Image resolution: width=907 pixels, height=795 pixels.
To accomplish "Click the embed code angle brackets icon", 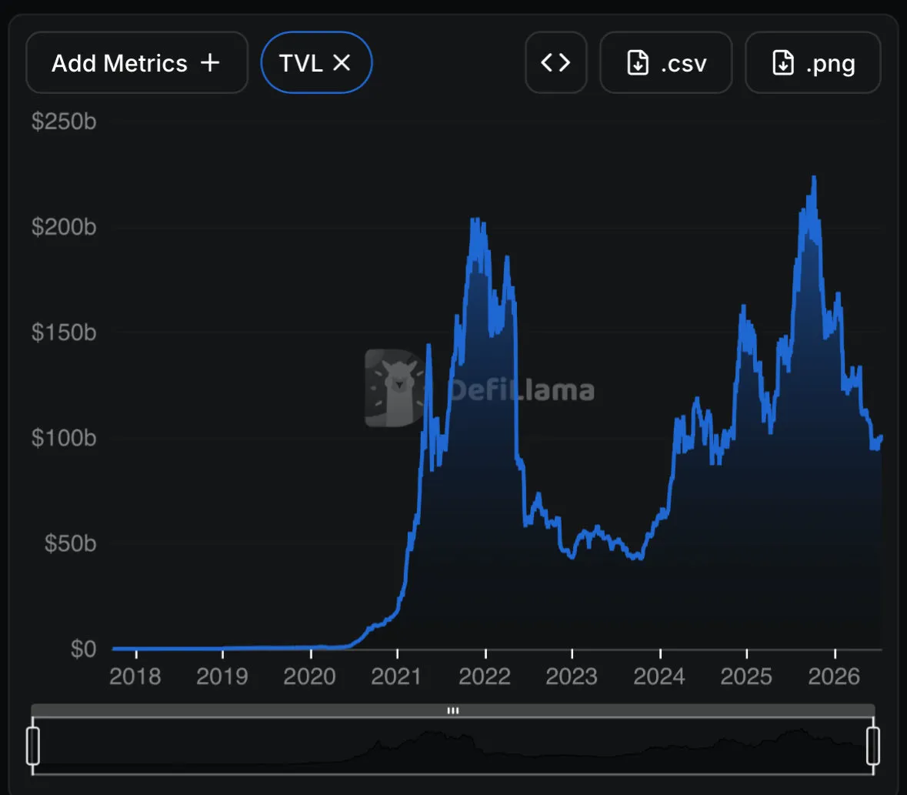I will (x=555, y=62).
